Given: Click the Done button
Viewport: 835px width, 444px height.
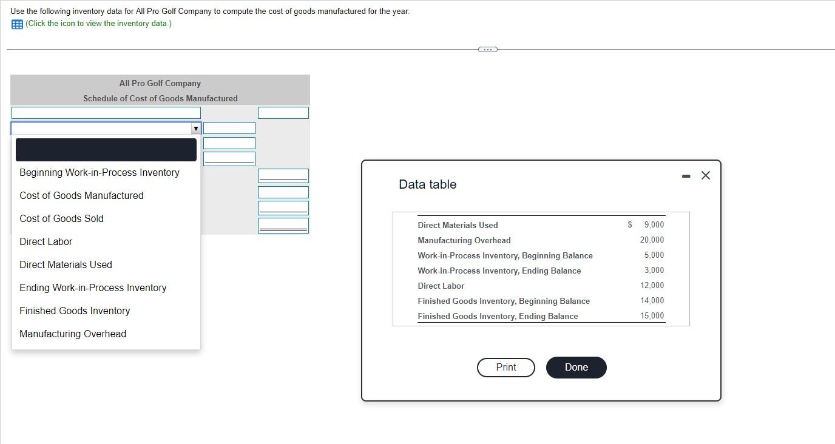Looking at the screenshot, I should point(575,367).
